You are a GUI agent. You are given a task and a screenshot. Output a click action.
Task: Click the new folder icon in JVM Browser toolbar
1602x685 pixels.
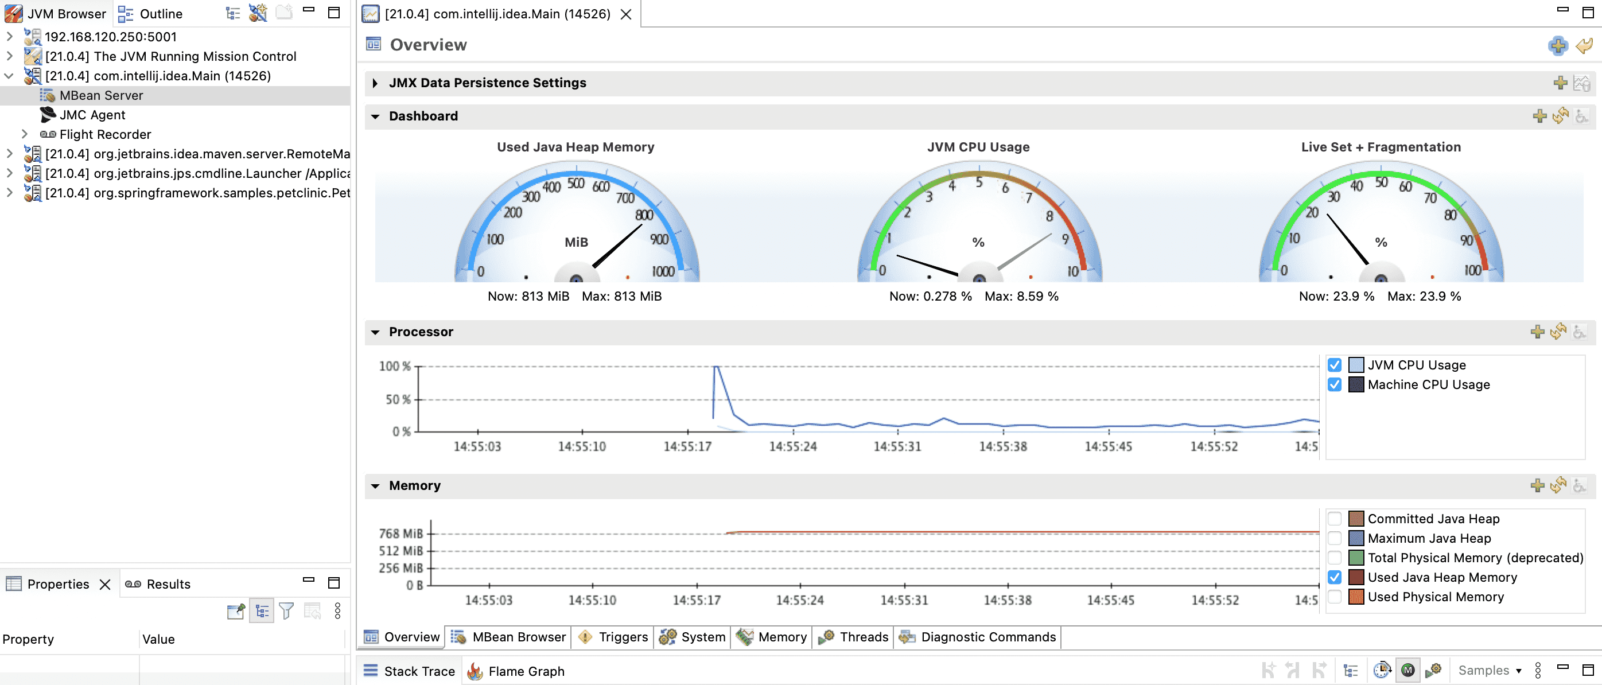point(283,13)
